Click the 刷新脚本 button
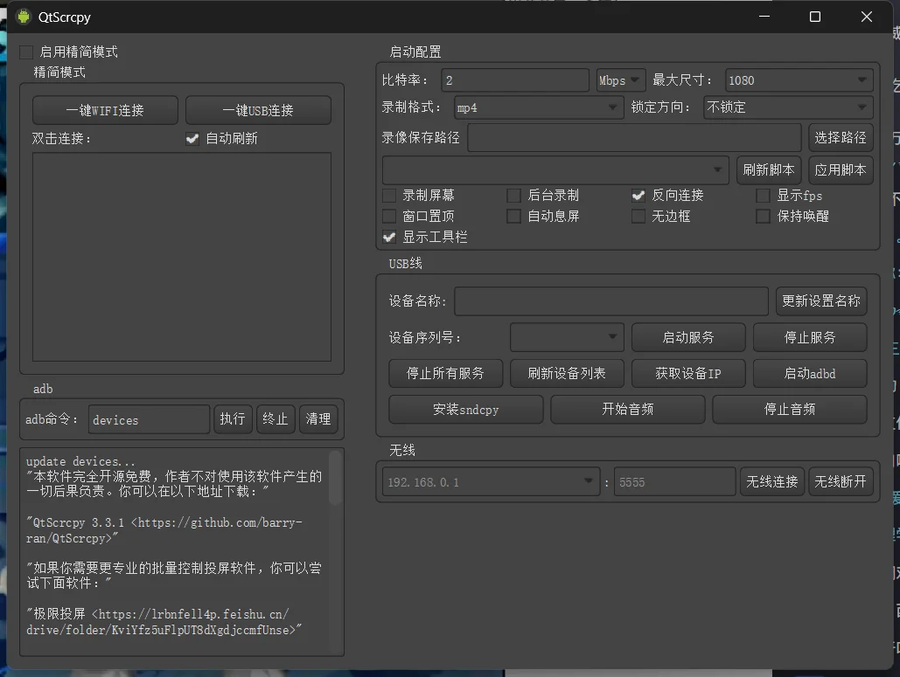The image size is (900, 677). tap(769, 169)
